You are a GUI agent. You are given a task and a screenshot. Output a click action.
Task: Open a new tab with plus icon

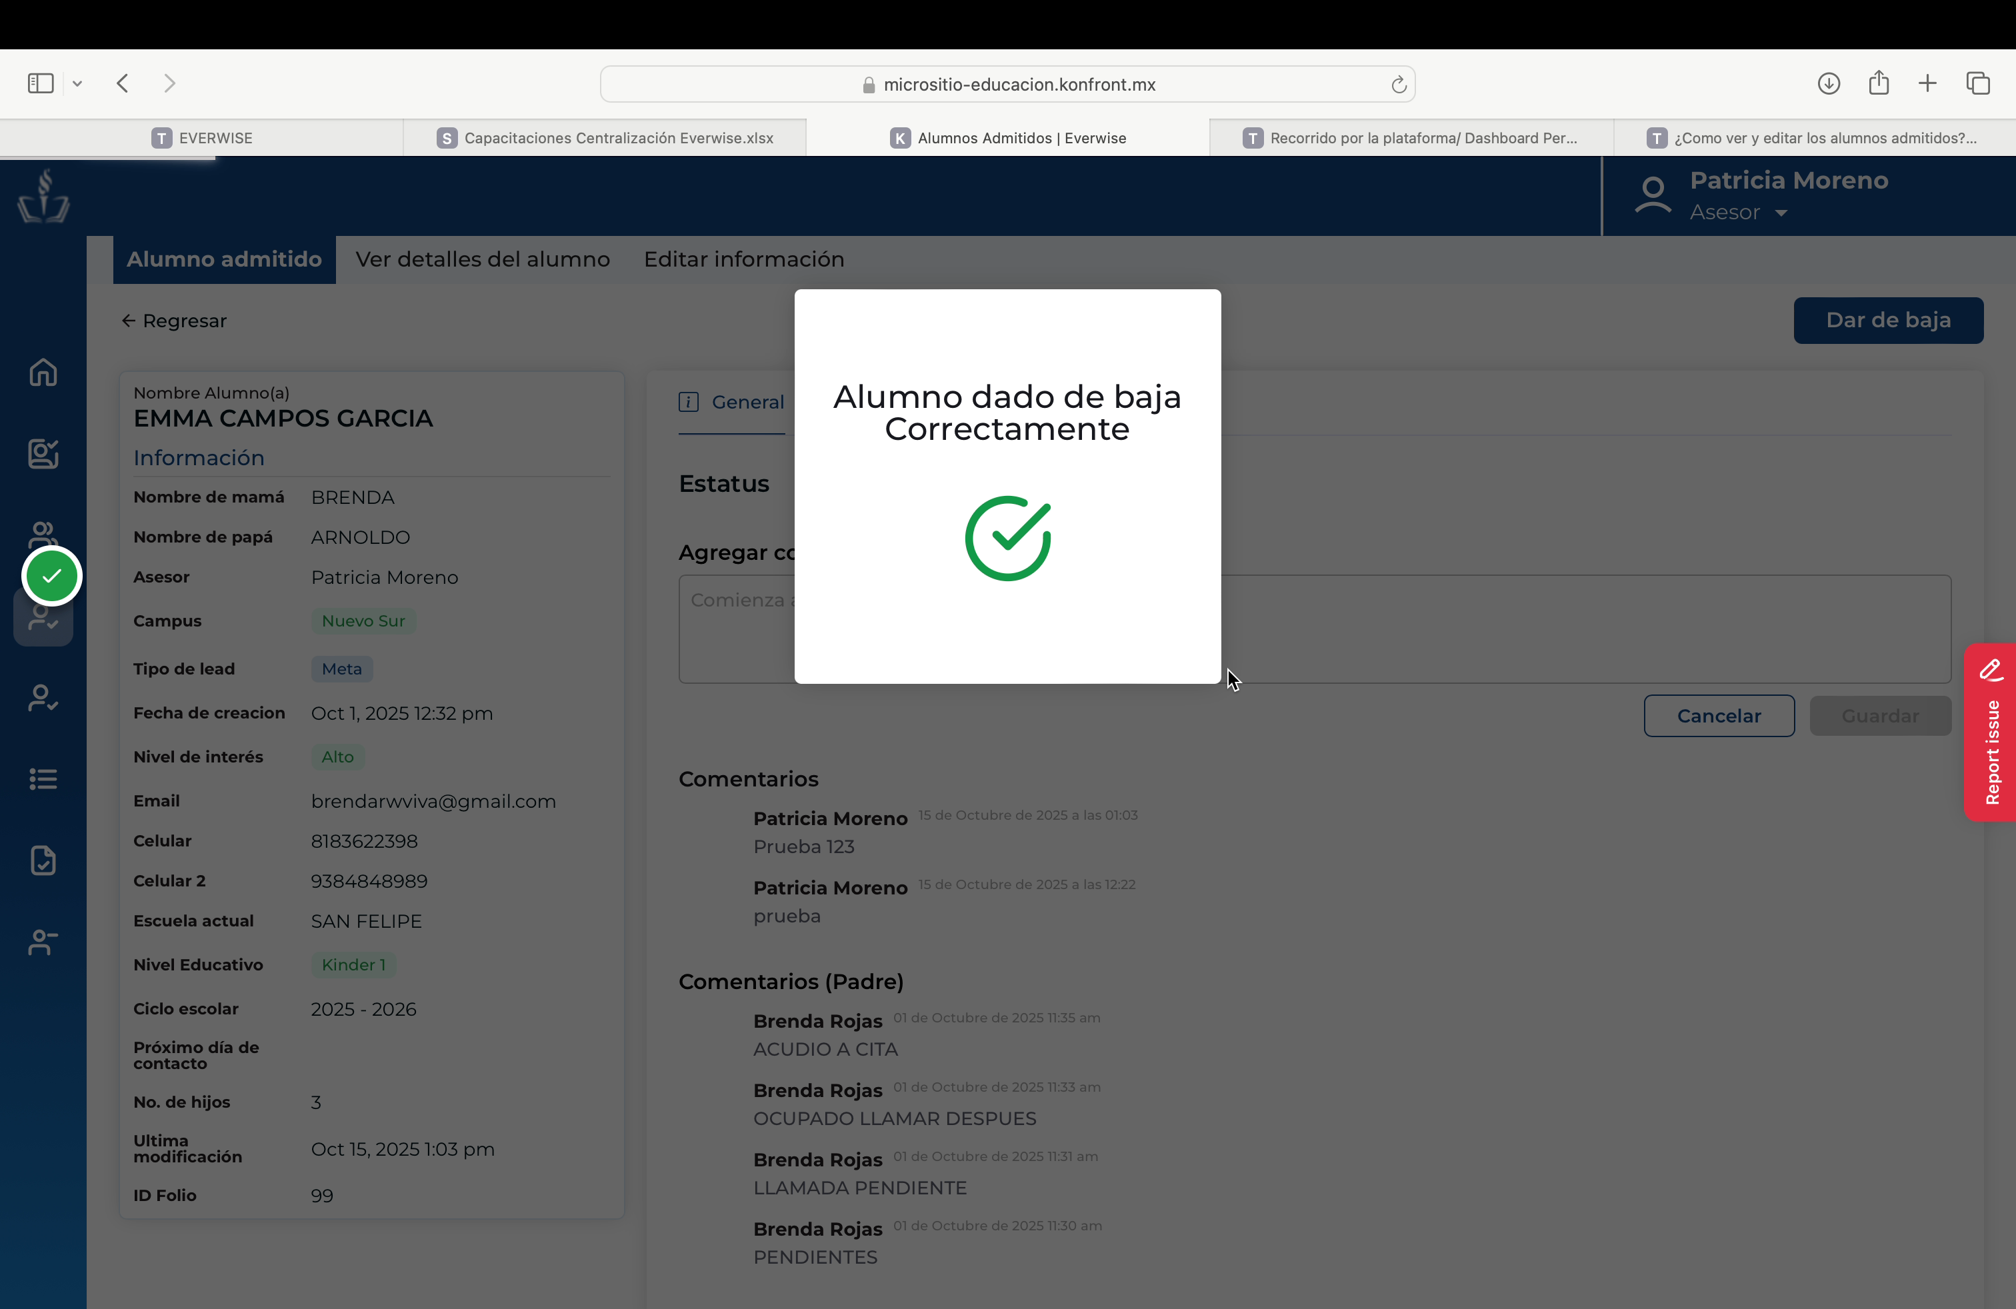[x=1928, y=83]
